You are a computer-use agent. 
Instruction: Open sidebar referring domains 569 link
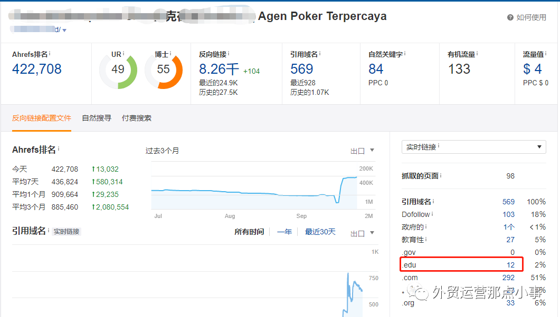(x=508, y=202)
